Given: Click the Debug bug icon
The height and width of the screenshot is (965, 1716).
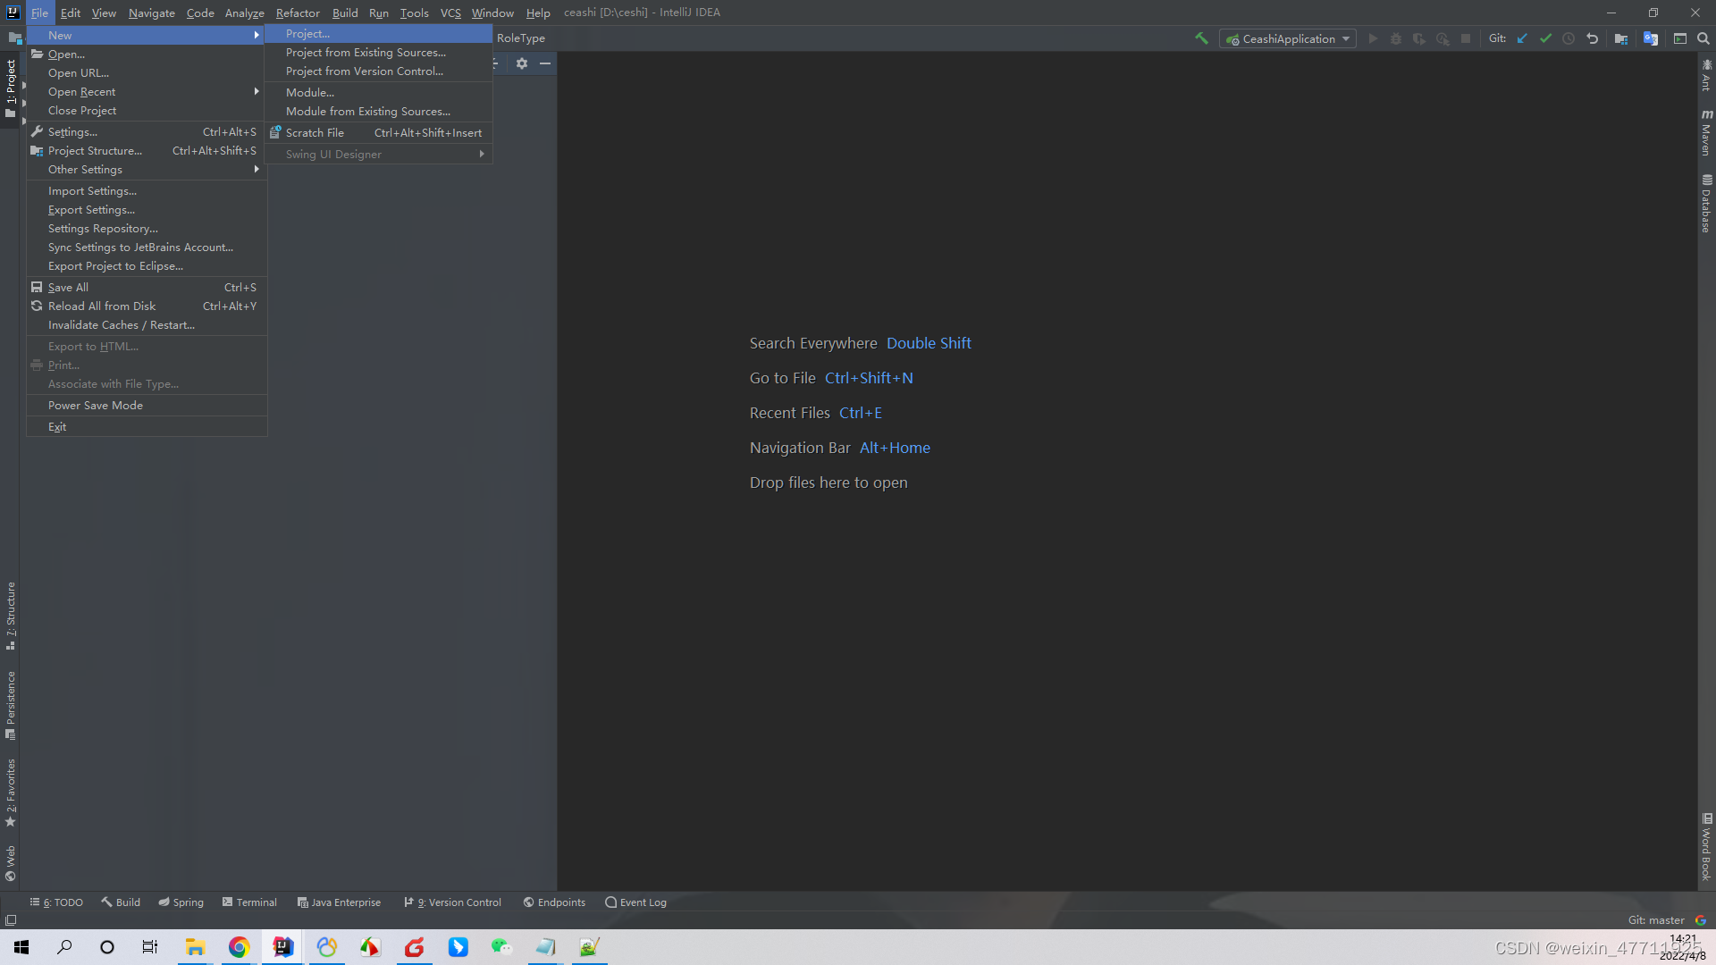Looking at the screenshot, I should 1396,38.
